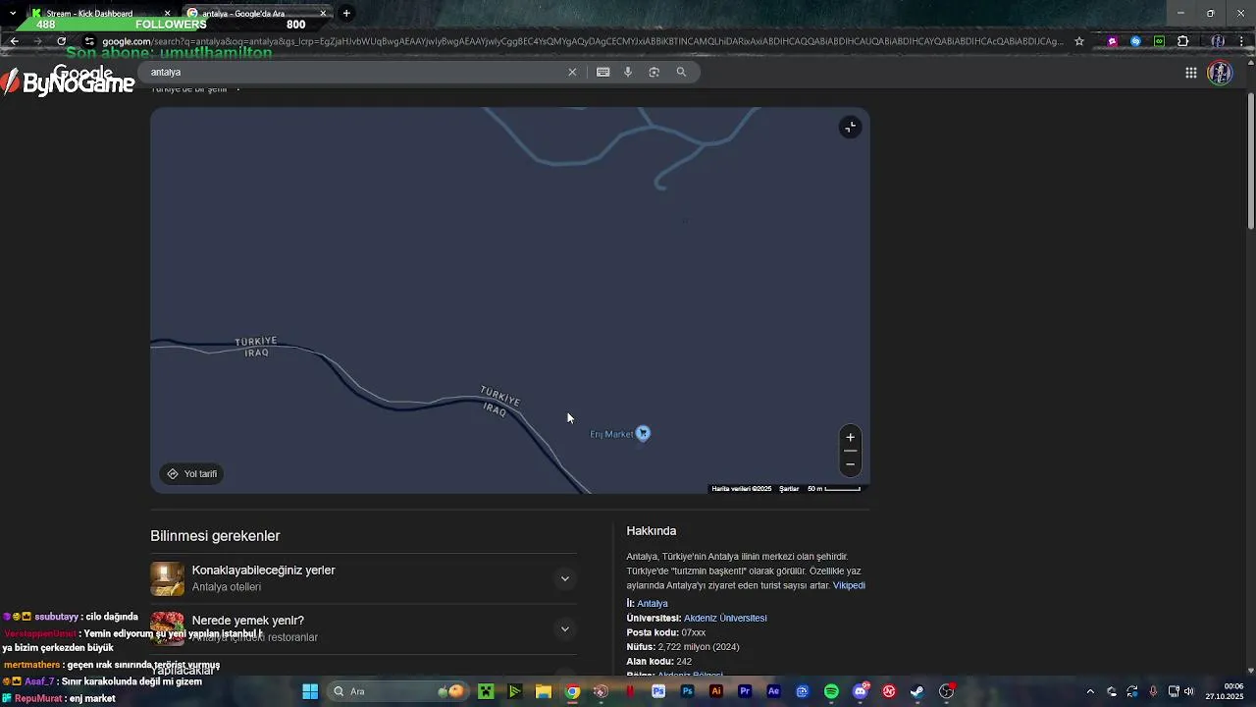Zoom out on the map
The image size is (1256, 707).
coord(850,463)
